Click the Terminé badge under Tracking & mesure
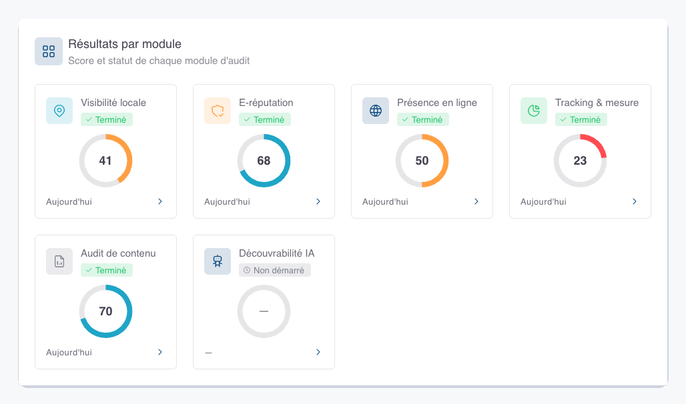Viewport: 686px width, 404px height. pos(581,119)
